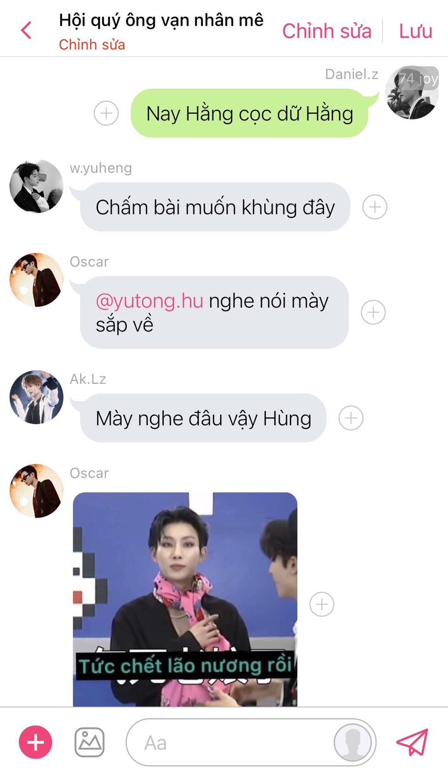Open Daniel.z profile avatar
Image resolution: width=448 pixels, height=778 pixels.
(x=412, y=92)
